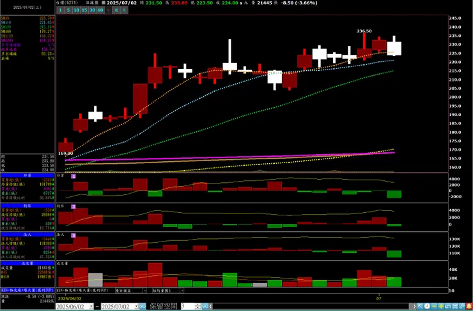Open the volume average dropdown in the bottom bar

click(182, 291)
